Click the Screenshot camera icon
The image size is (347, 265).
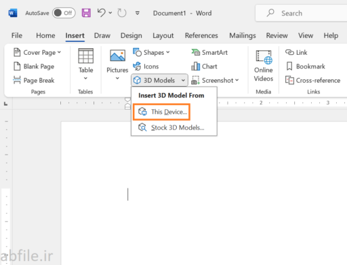[195, 80]
